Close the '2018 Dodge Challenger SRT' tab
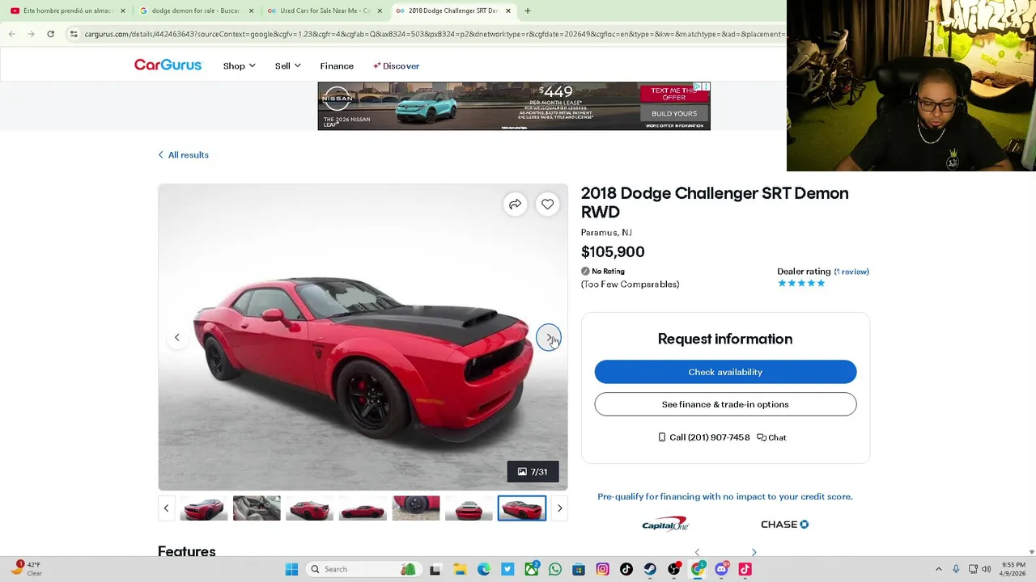This screenshot has height=582, width=1036. coord(507,11)
